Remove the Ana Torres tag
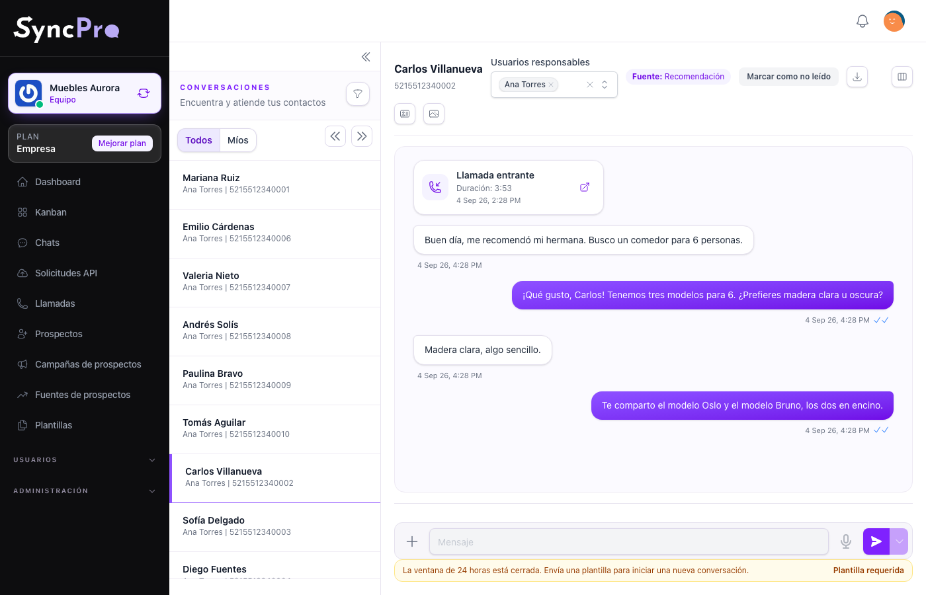 (x=551, y=85)
